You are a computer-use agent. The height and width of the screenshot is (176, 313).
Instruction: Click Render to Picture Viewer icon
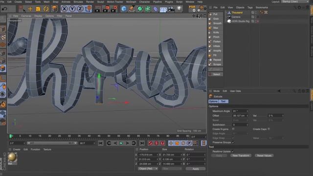106,9
